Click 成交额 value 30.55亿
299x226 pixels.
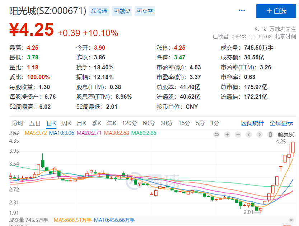[x=254, y=57]
